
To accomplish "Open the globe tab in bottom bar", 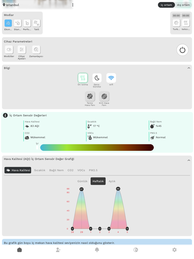I will (136, 250).
